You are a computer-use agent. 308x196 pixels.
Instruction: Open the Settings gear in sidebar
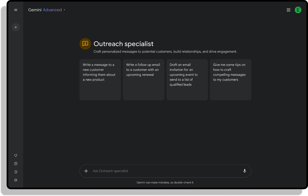[x=16, y=180]
